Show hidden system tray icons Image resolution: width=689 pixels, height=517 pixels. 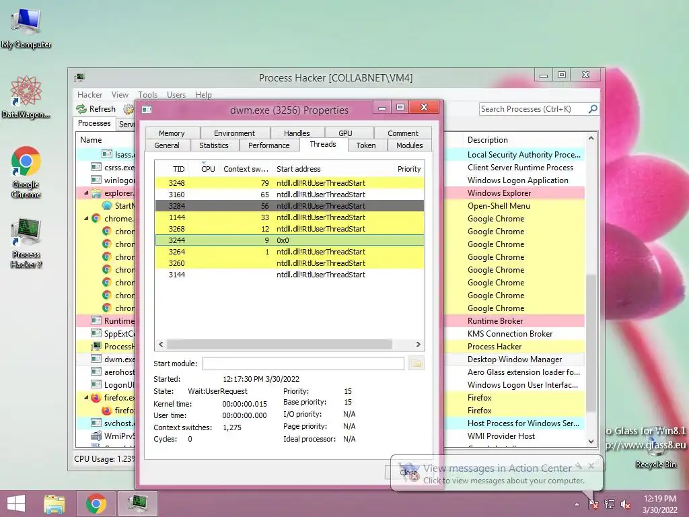coord(577,504)
